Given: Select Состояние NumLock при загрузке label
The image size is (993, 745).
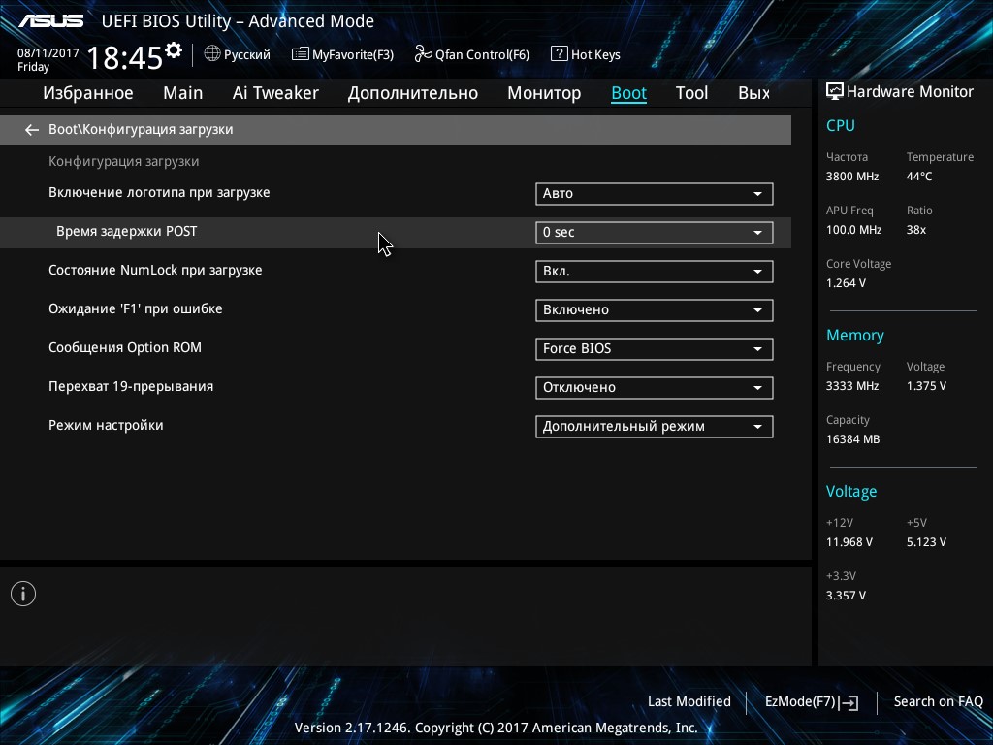Looking at the screenshot, I should tap(155, 271).
